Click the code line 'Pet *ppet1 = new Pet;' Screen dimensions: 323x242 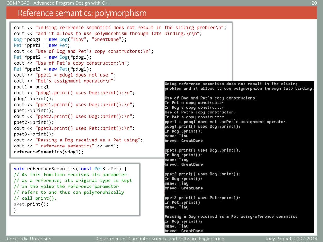(42, 45)
